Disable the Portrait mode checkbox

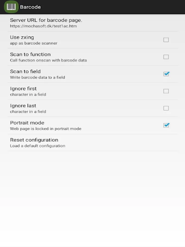pos(166,125)
